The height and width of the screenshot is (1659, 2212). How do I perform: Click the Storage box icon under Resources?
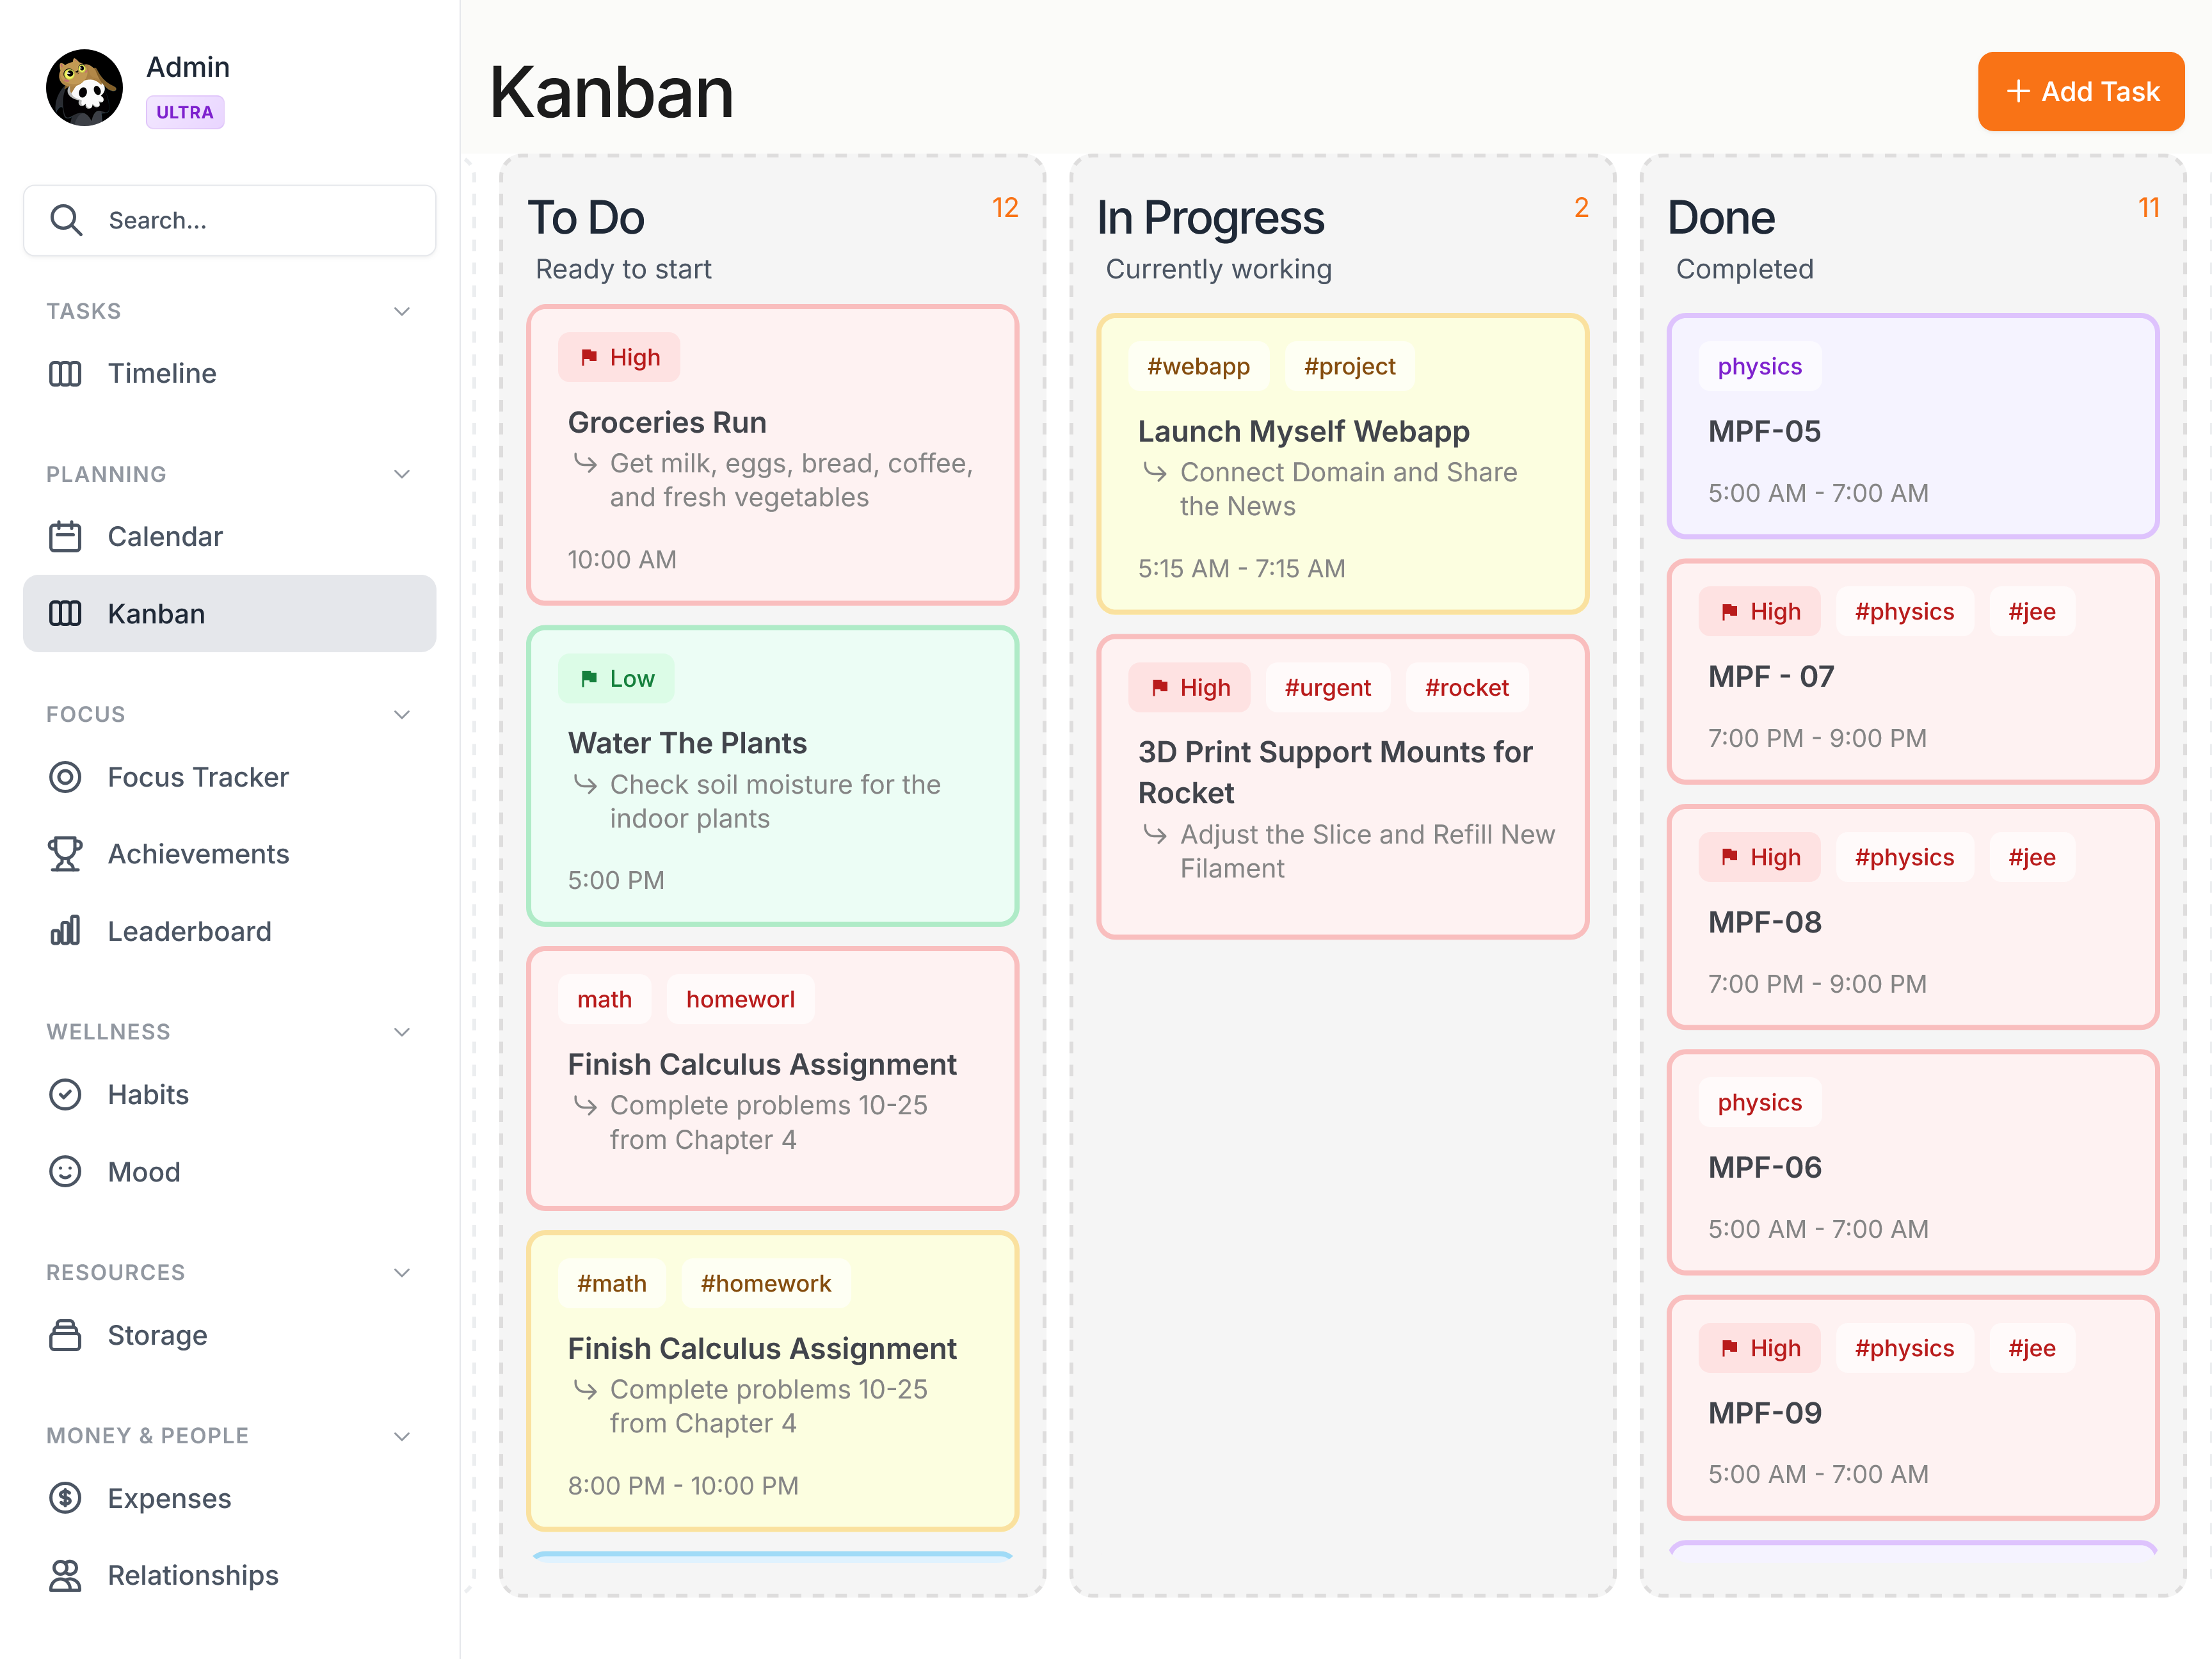click(65, 1335)
